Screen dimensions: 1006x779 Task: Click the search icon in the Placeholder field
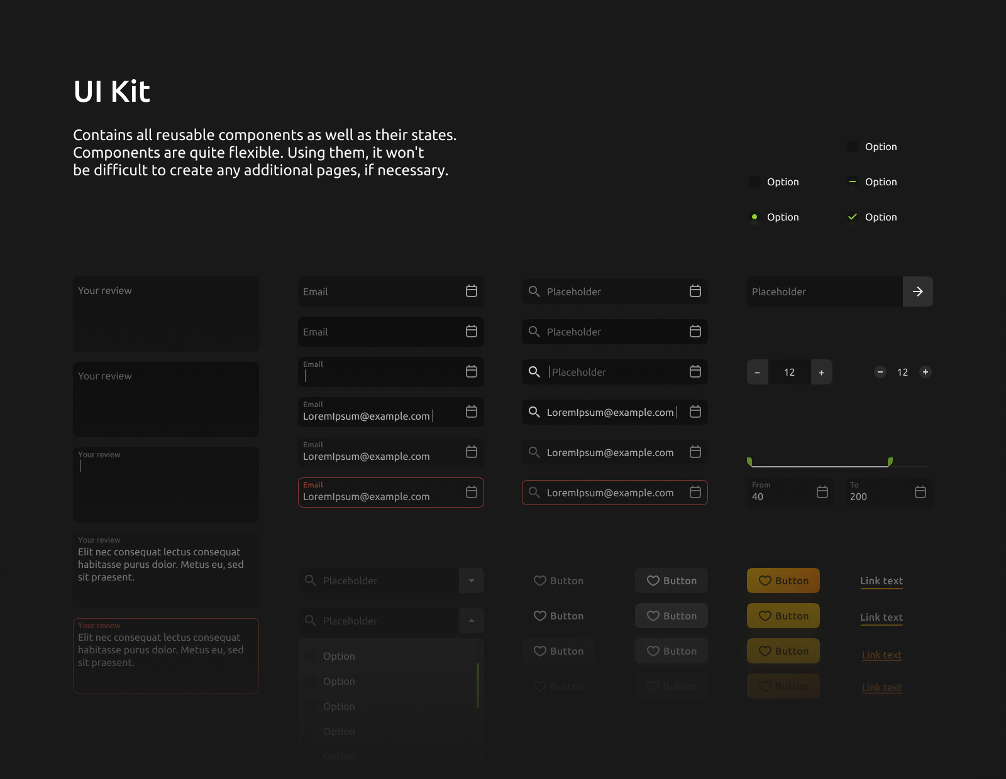(x=534, y=291)
